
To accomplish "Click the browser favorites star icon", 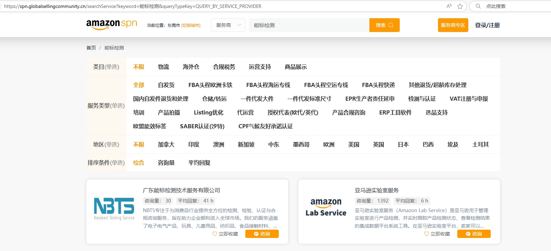I will pyautogui.click(x=460, y=6).
